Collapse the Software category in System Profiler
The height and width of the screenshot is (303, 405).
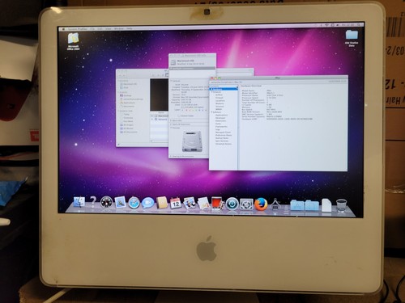(212, 112)
